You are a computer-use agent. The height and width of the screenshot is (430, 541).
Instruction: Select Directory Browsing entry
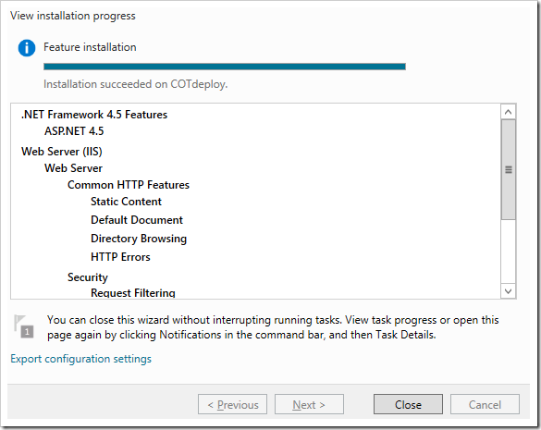coord(139,239)
